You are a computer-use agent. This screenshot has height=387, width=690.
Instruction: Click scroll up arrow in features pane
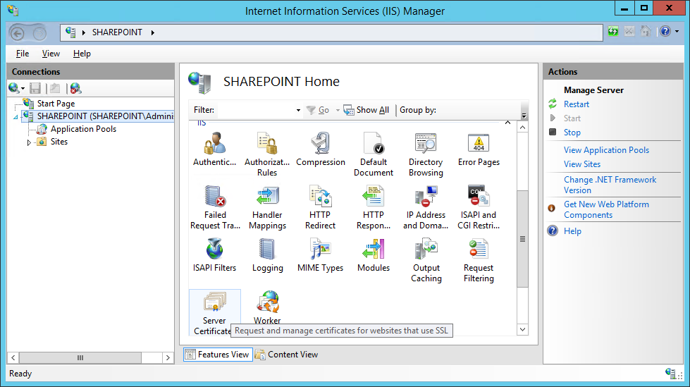coord(522,128)
